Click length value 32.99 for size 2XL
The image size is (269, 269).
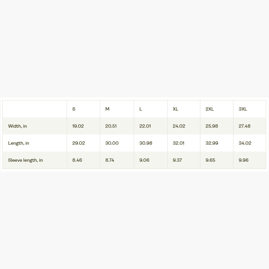point(212,143)
